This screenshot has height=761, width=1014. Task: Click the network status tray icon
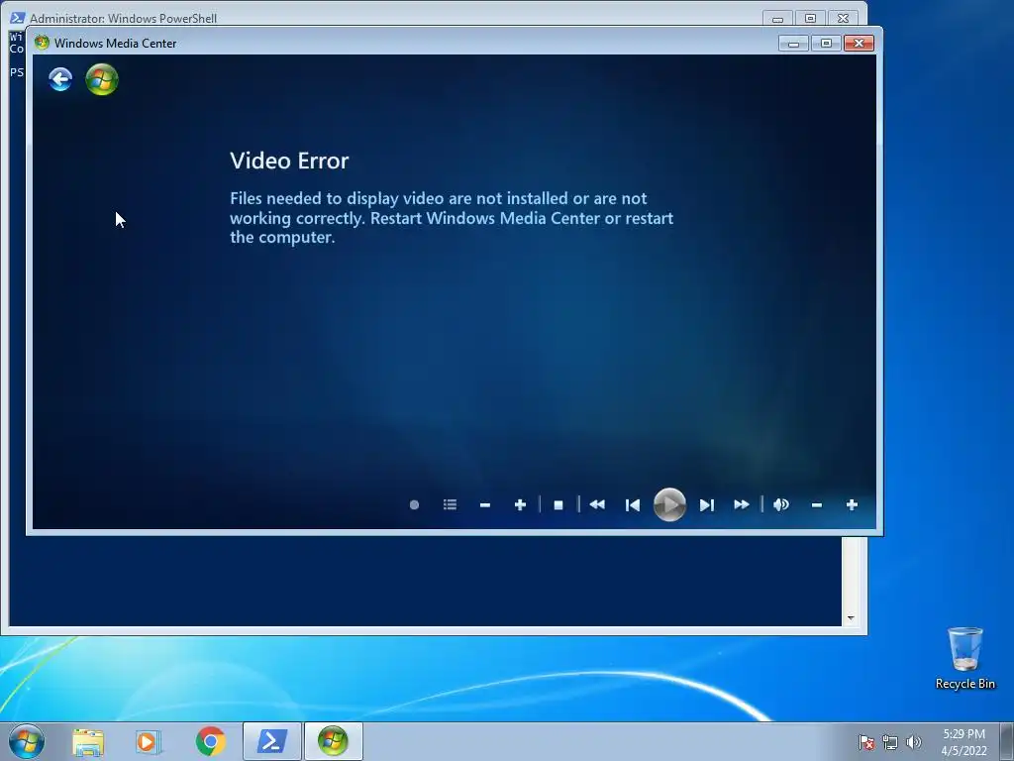(x=890, y=742)
